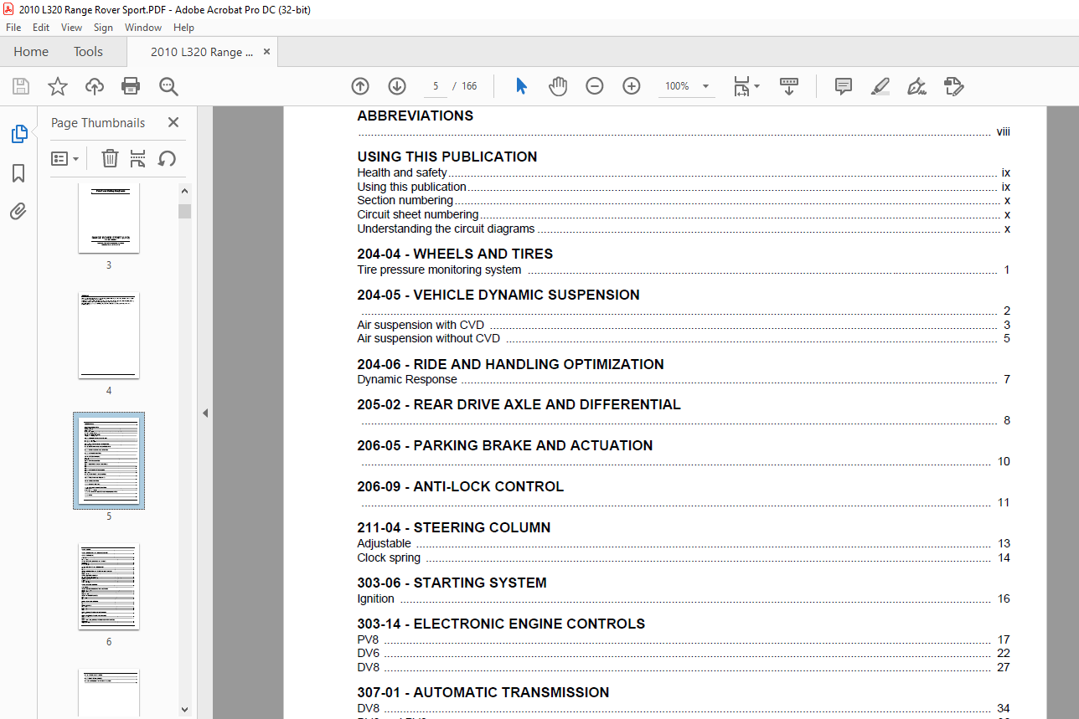Click '303-06 - STARTING SYSTEM' heading
Screen dimensions: 1079x719
click(x=452, y=583)
